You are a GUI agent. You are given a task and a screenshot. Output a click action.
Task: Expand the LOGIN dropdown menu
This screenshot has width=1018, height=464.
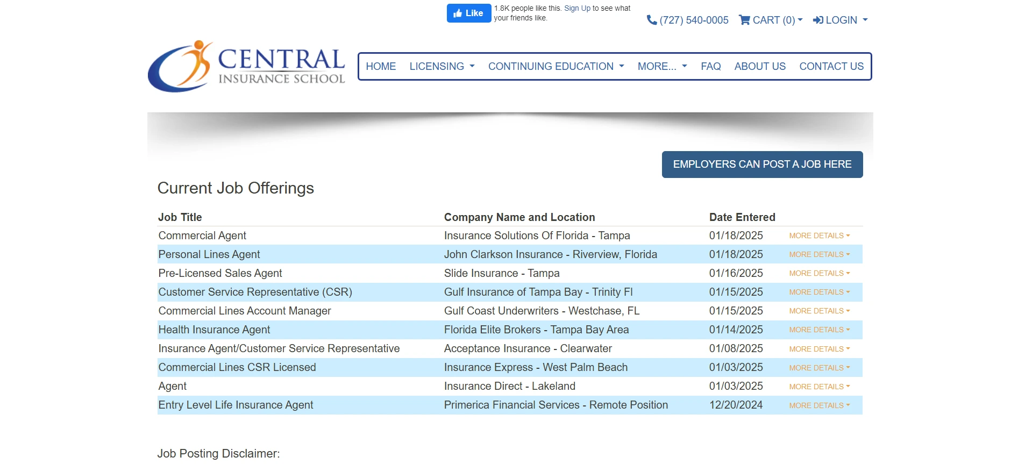point(841,20)
